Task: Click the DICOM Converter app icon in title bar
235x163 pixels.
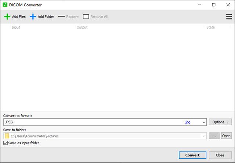Action: (x=5, y=5)
